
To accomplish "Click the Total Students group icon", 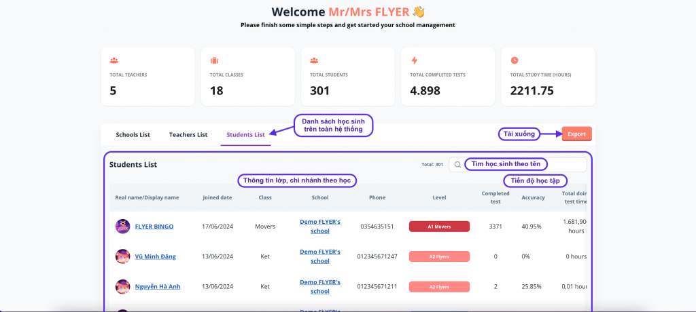I will tap(314, 60).
